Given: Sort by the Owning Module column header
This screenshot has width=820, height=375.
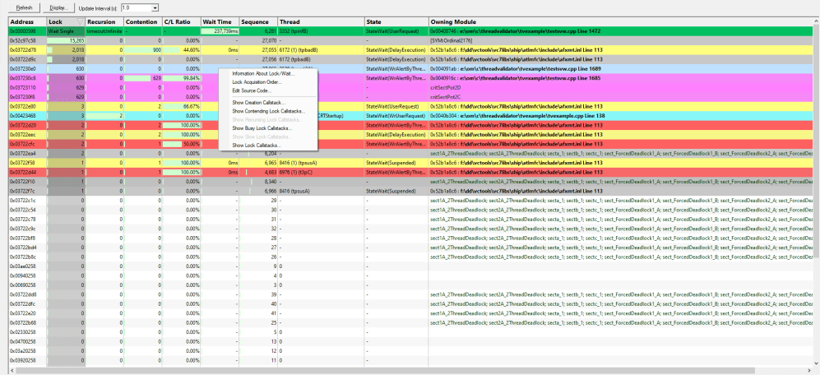Looking at the screenshot, I should (621, 22).
